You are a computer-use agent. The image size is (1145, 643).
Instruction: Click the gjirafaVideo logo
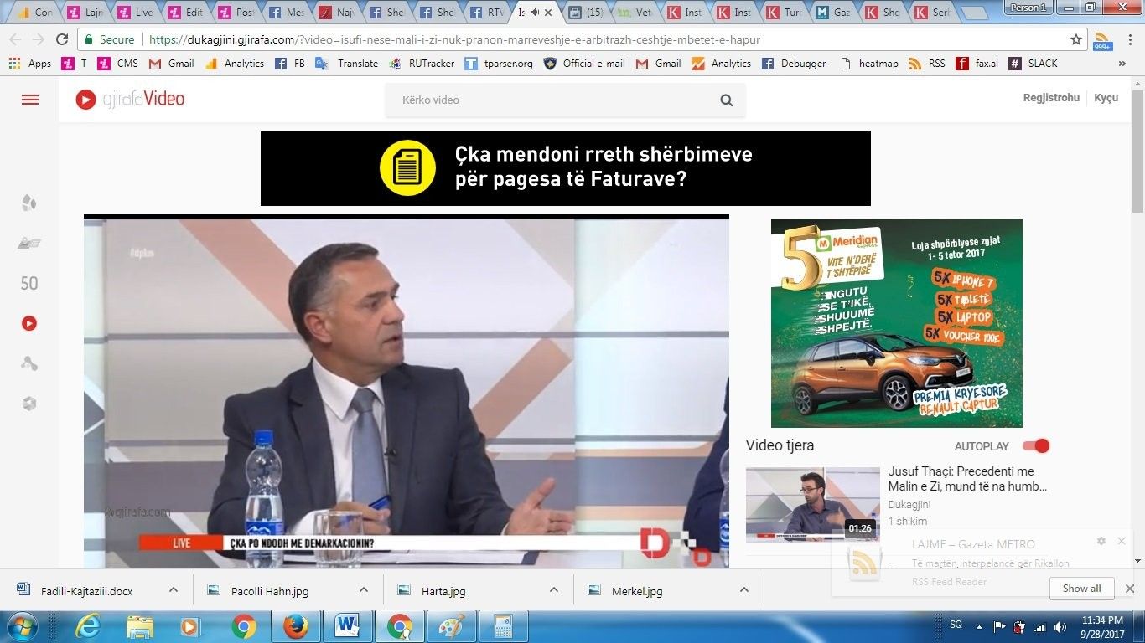(x=130, y=100)
